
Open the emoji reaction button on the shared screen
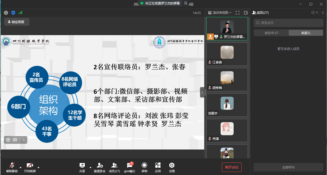8,140
